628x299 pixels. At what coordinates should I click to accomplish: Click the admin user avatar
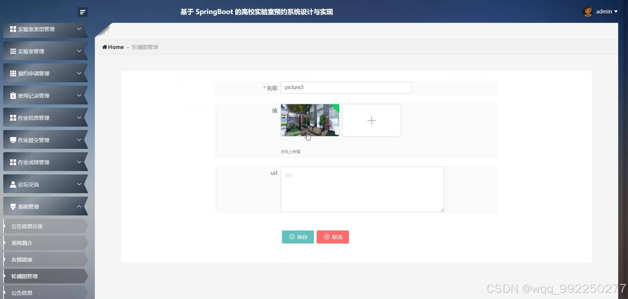tap(587, 11)
